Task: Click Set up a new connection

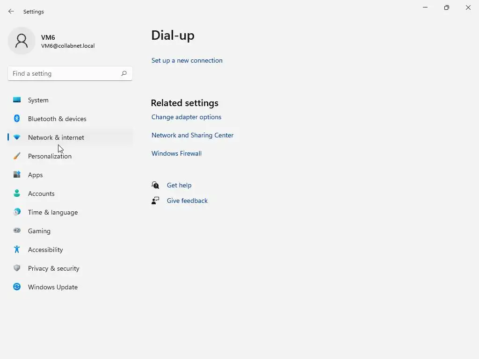Action: point(187,60)
